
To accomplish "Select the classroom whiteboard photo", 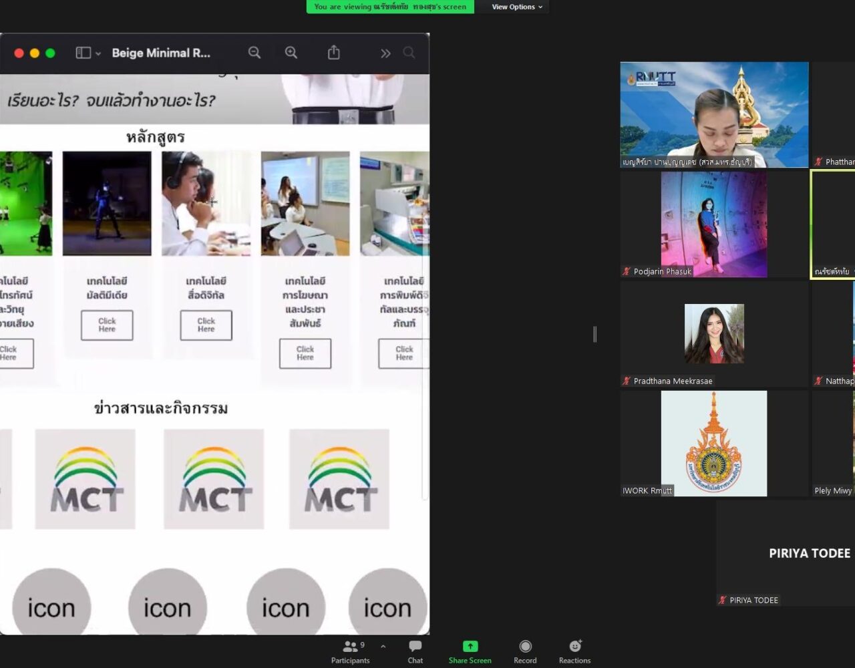I will [x=305, y=203].
